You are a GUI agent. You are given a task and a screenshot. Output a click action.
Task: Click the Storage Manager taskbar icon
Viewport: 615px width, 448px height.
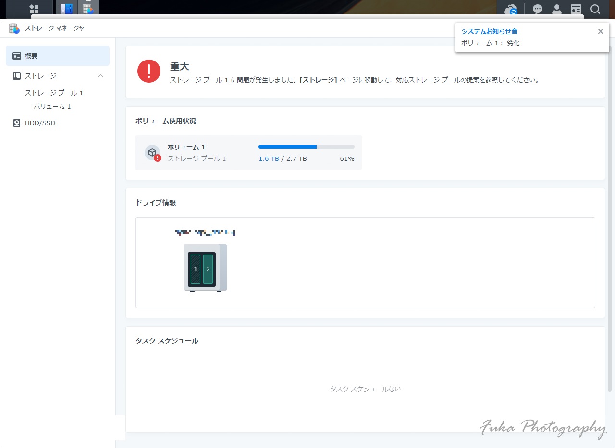pyautogui.click(x=87, y=9)
